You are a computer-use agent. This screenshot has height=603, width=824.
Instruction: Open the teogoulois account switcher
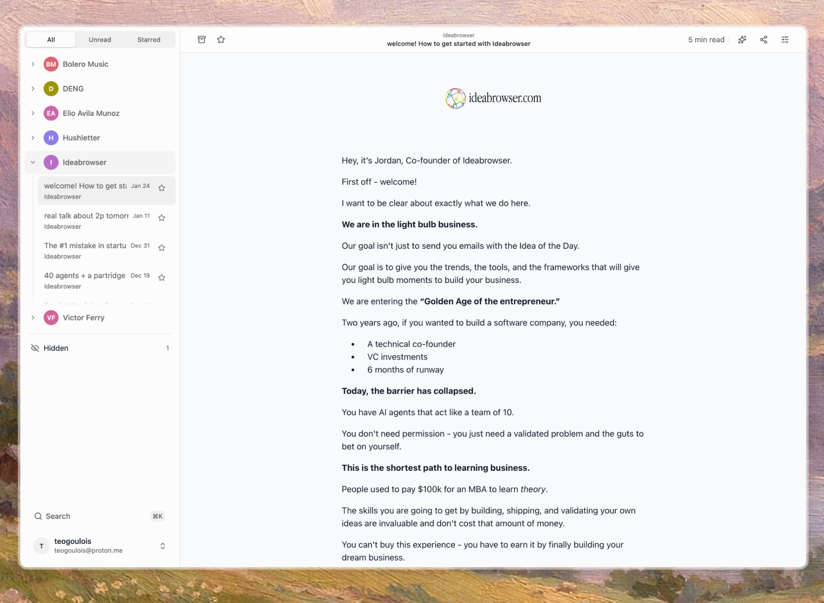pyautogui.click(x=162, y=546)
